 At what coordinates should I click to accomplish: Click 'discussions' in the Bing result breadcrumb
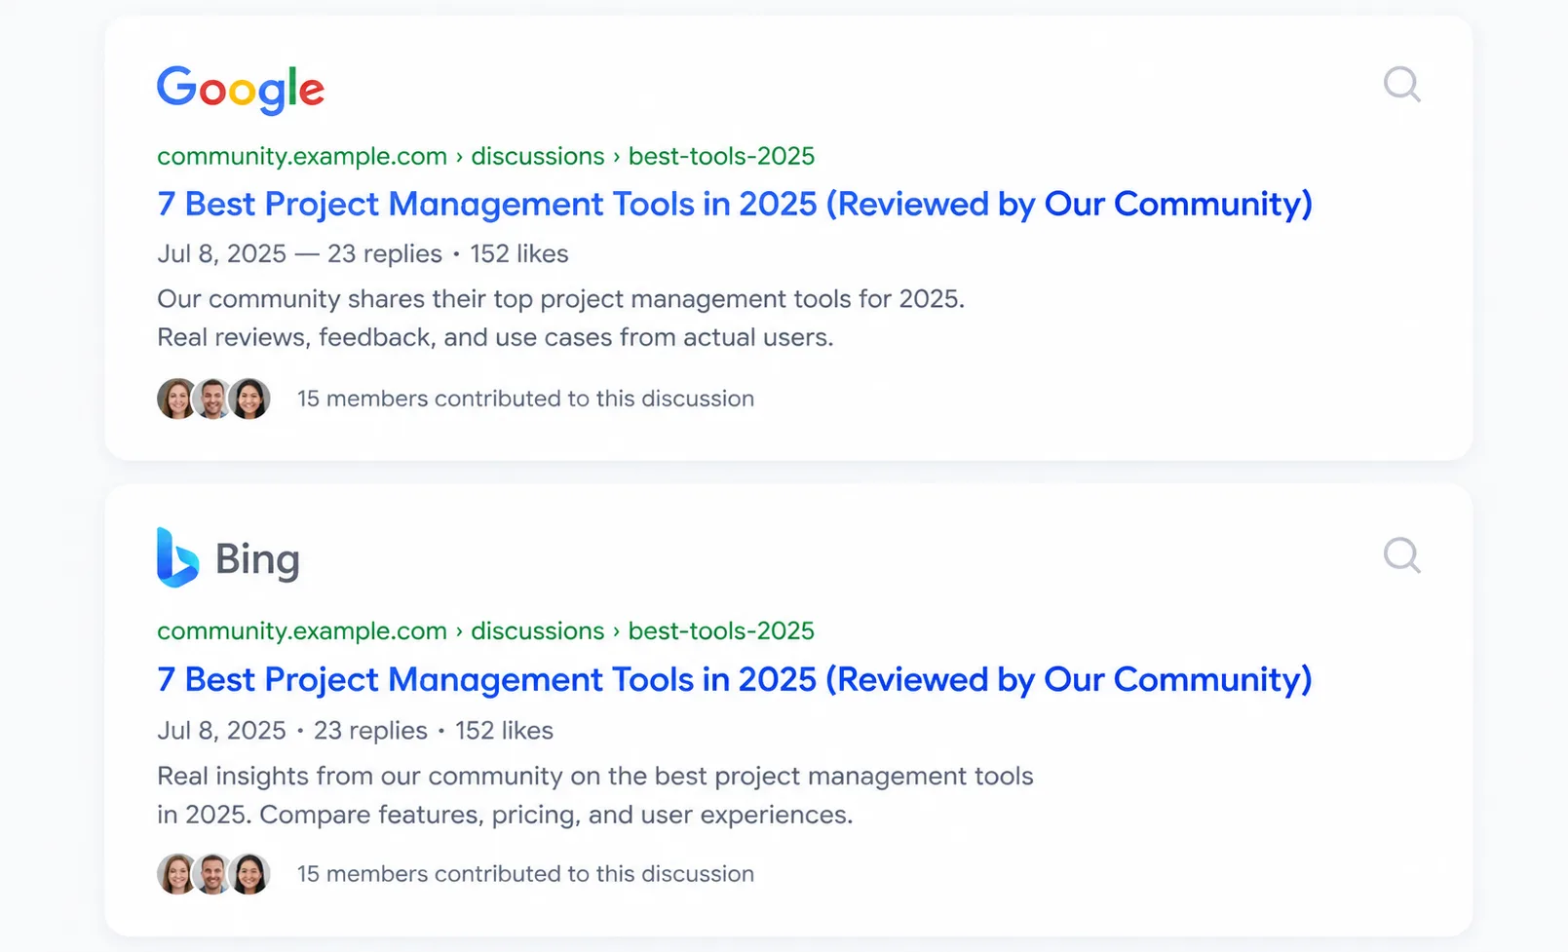coord(538,631)
